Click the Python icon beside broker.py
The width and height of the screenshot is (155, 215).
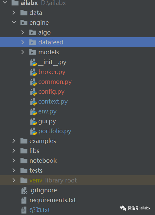point(33,72)
